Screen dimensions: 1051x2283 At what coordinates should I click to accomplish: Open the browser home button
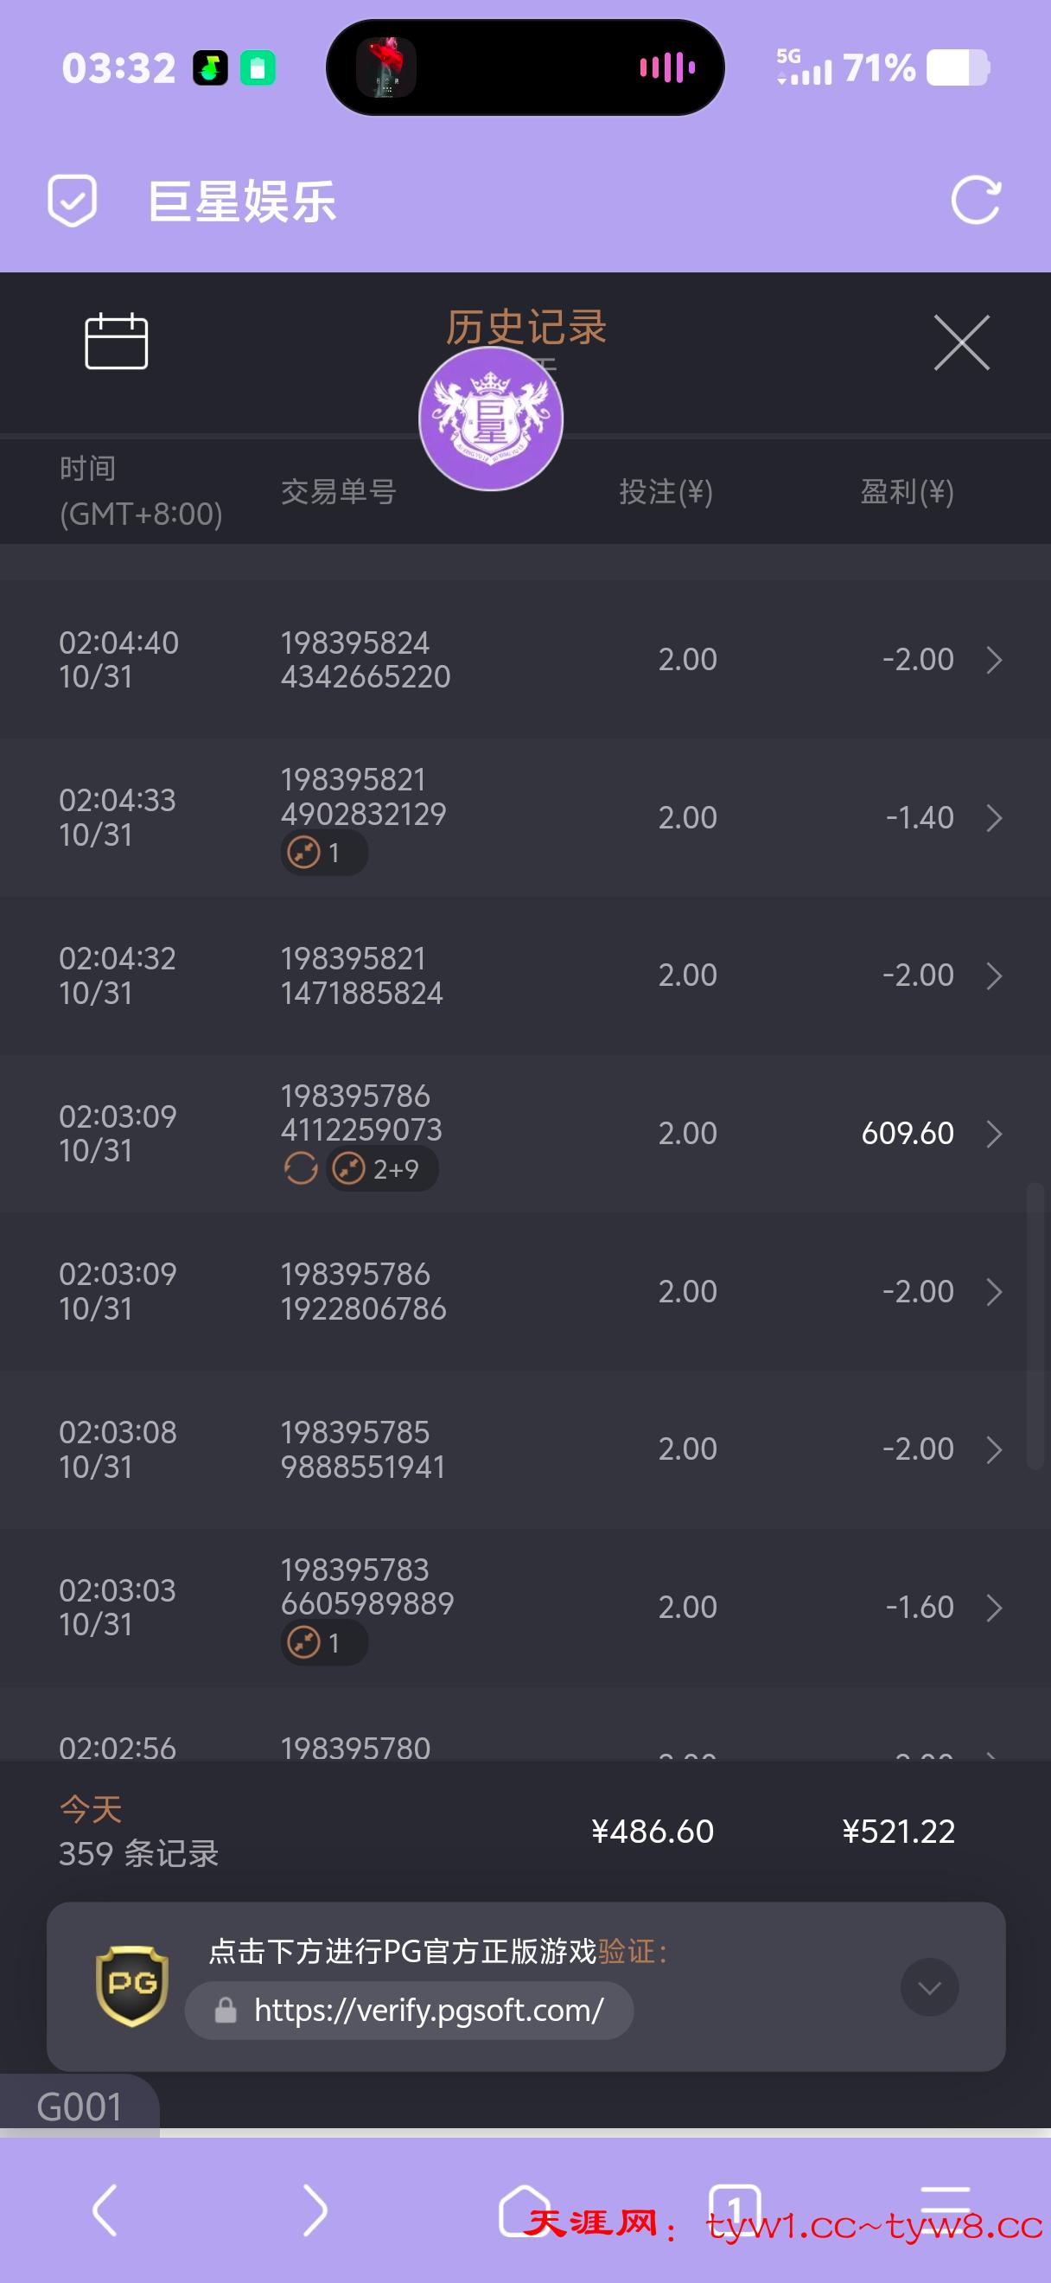pyautogui.click(x=524, y=2209)
